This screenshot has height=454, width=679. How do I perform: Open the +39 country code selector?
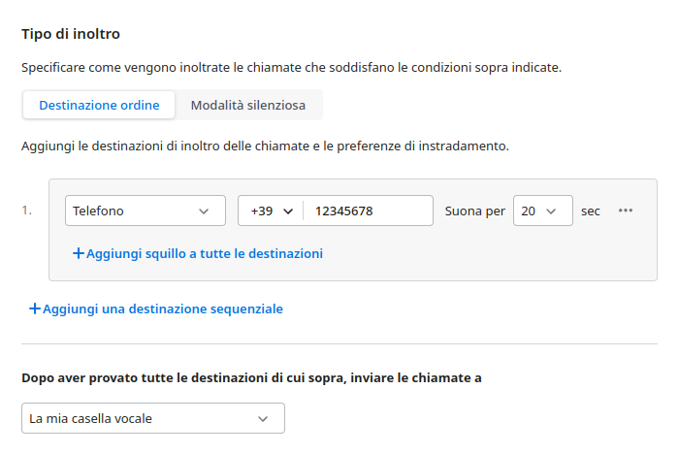coord(271,211)
